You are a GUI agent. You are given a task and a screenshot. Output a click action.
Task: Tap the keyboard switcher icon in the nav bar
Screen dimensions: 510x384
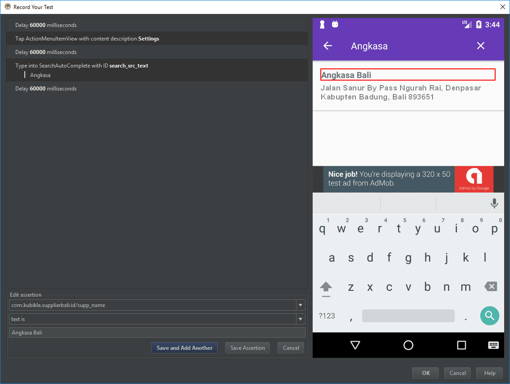493,345
